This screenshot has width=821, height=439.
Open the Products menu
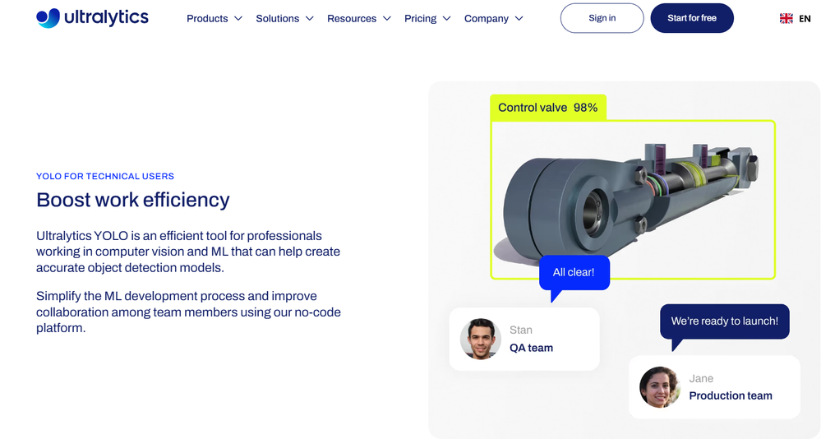(x=207, y=18)
